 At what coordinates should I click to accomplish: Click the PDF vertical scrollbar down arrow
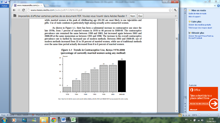(177, 111)
